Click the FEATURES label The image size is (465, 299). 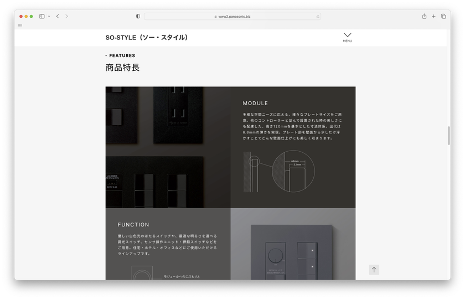pyautogui.click(x=122, y=55)
